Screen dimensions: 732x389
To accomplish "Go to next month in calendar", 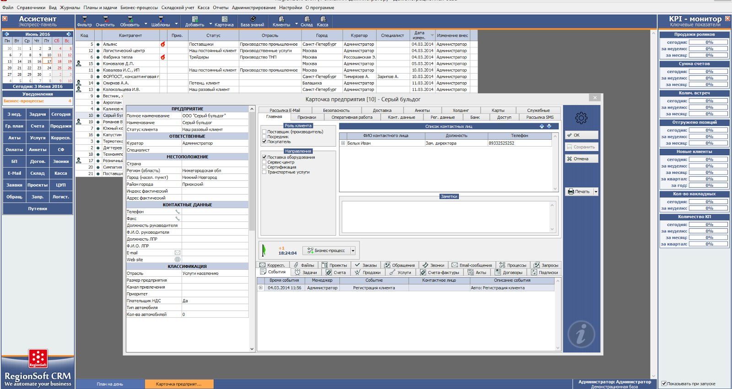I will (x=69, y=34).
